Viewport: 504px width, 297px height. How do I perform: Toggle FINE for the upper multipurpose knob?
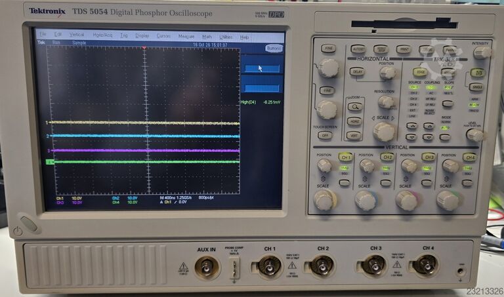click(x=329, y=49)
